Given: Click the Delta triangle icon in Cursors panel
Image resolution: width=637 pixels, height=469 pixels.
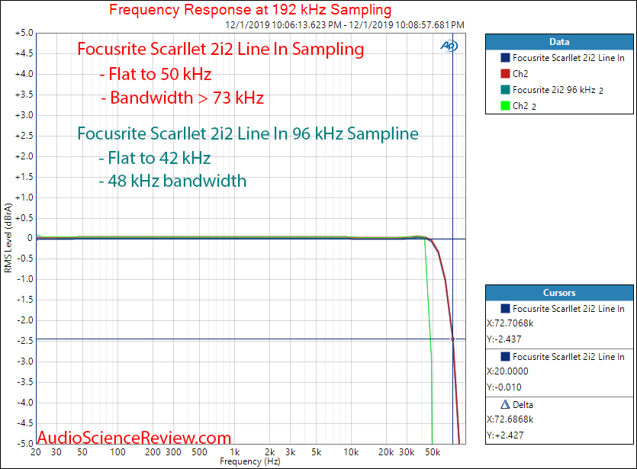Looking at the screenshot, I should click(x=505, y=404).
